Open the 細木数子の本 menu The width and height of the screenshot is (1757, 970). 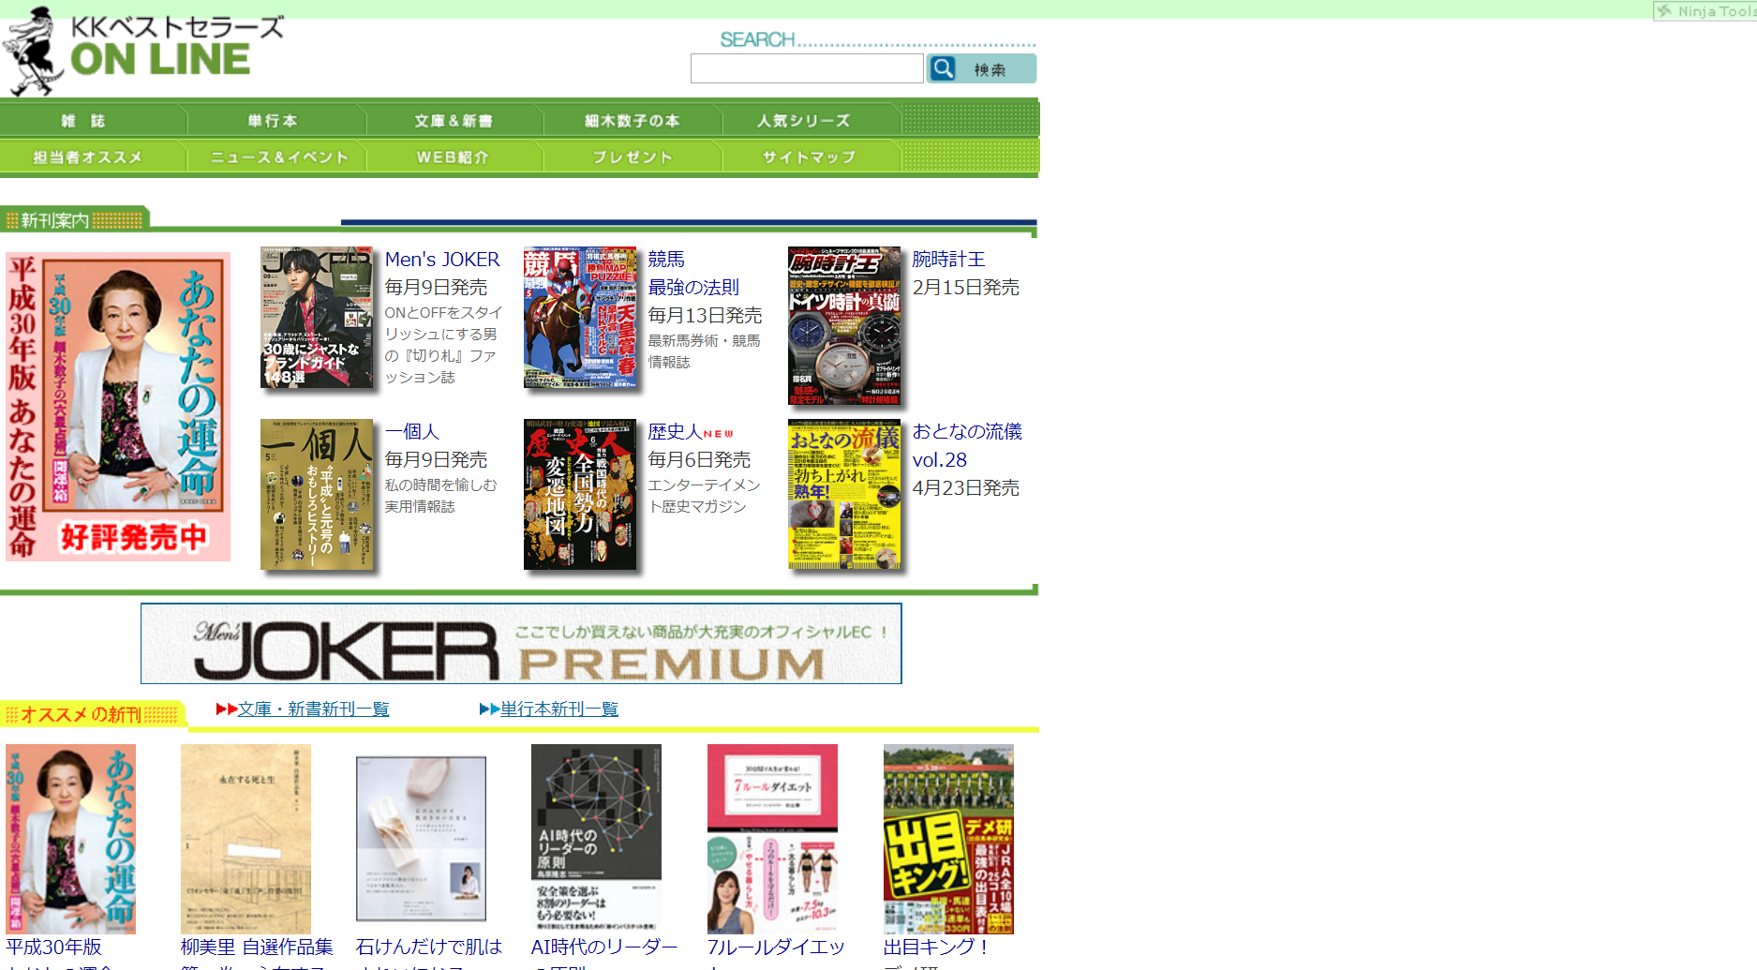pyautogui.click(x=633, y=120)
